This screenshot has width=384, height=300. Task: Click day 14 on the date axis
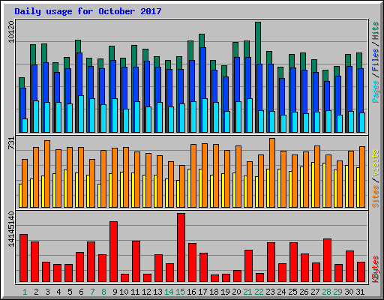[169, 292]
